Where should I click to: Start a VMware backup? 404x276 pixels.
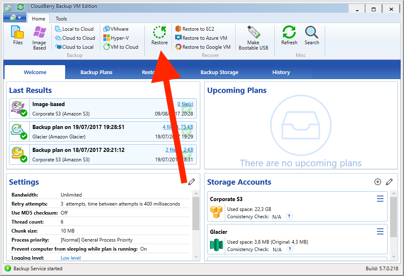click(x=116, y=29)
